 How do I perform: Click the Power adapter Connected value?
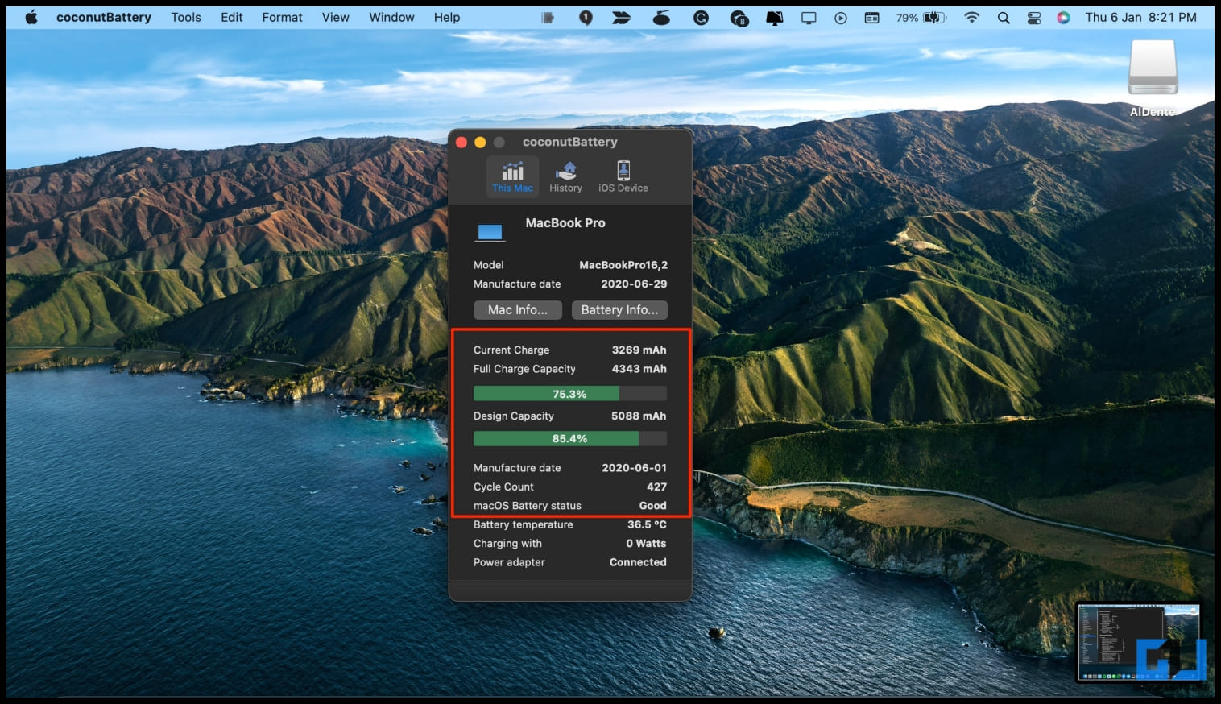pyautogui.click(x=638, y=562)
